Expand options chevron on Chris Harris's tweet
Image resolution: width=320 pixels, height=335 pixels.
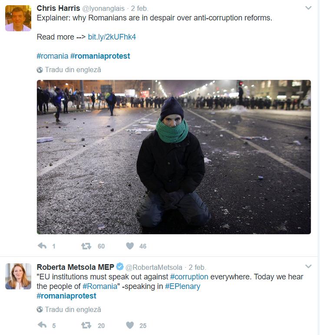click(308, 8)
